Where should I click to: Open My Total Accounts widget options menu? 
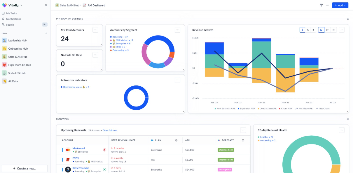point(95,30)
